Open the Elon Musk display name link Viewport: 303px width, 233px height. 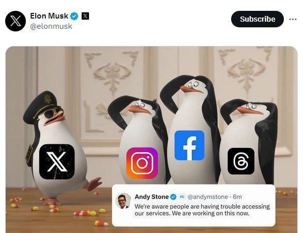(x=49, y=16)
